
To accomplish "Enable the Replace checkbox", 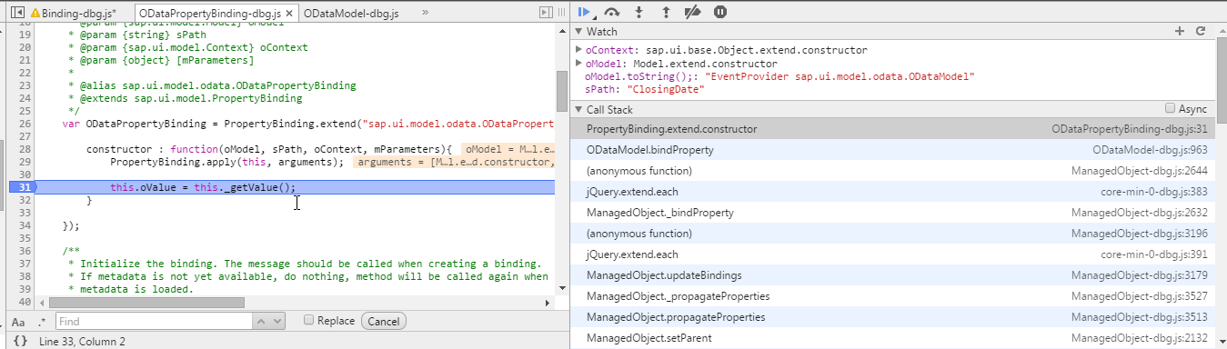I will point(309,320).
